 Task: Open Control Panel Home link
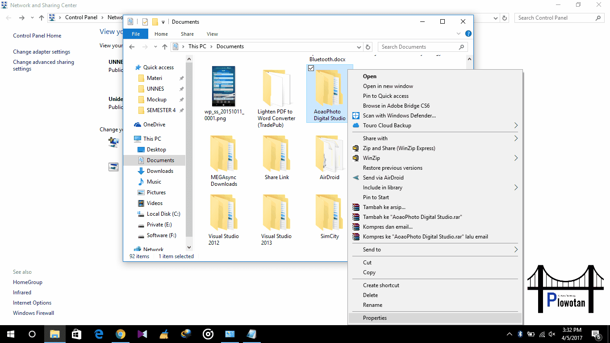point(37,36)
